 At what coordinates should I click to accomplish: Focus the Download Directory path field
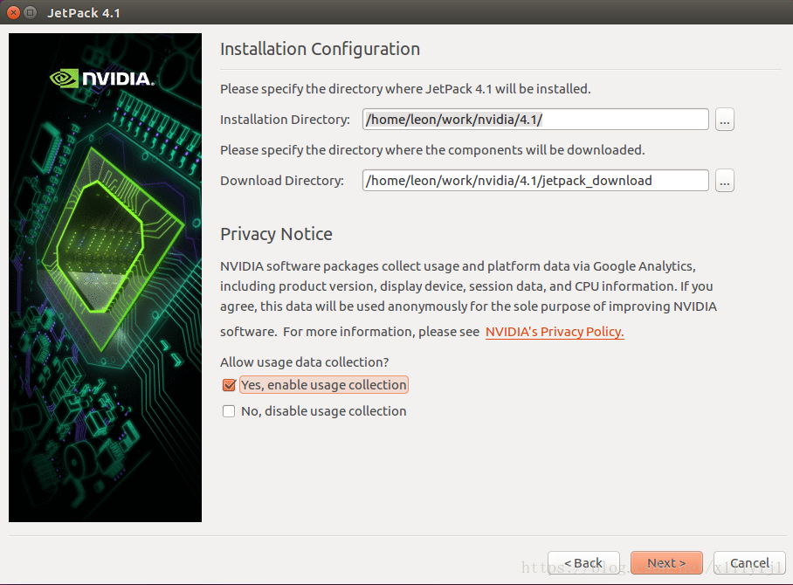535,181
